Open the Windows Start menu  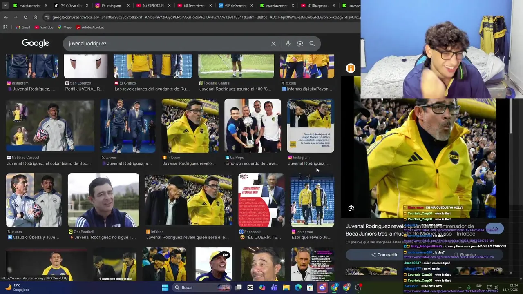165,287
